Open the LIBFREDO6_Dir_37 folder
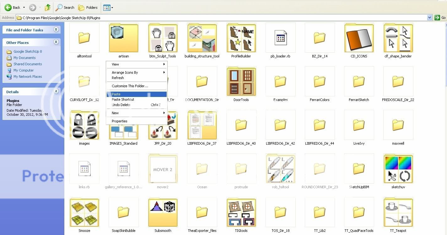Viewport: 447px width, 235px height. (x=202, y=125)
